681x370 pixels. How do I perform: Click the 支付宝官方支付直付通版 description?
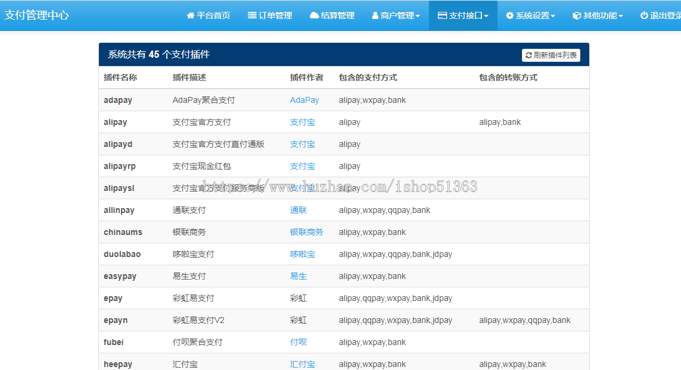coord(219,145)
